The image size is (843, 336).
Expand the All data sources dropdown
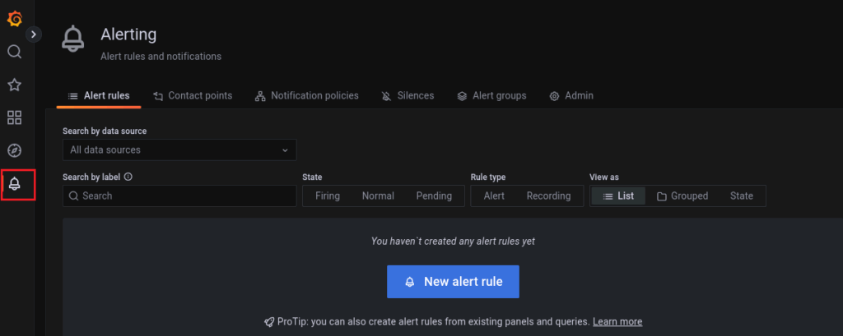[179, 150]
